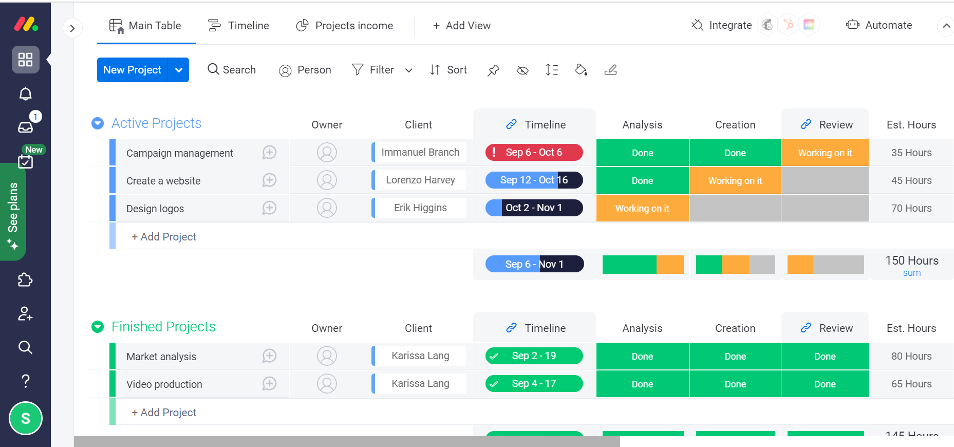Open conversation for Market analysis
954x447 pixels.
click(x=269, y=356)
